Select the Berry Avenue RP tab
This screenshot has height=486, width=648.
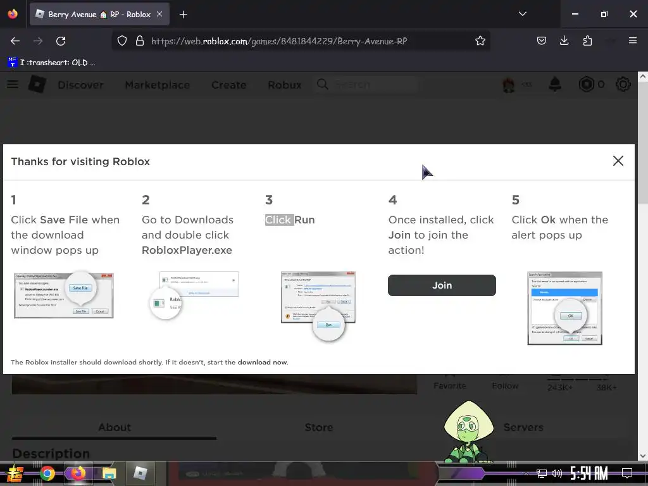(x=99, y=15)
